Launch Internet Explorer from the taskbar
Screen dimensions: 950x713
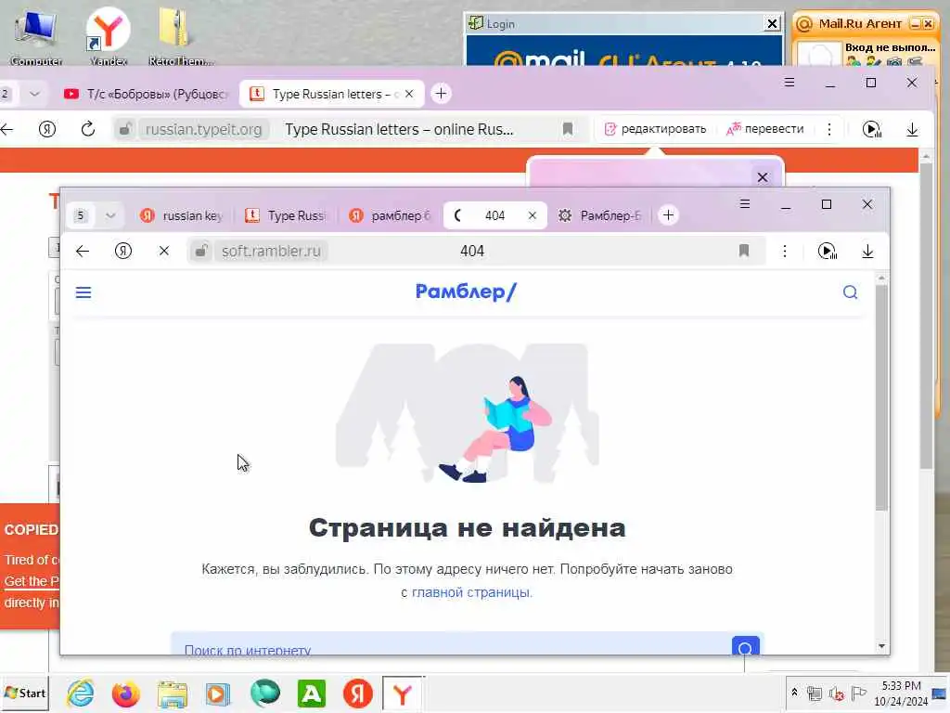click(81, 694)
